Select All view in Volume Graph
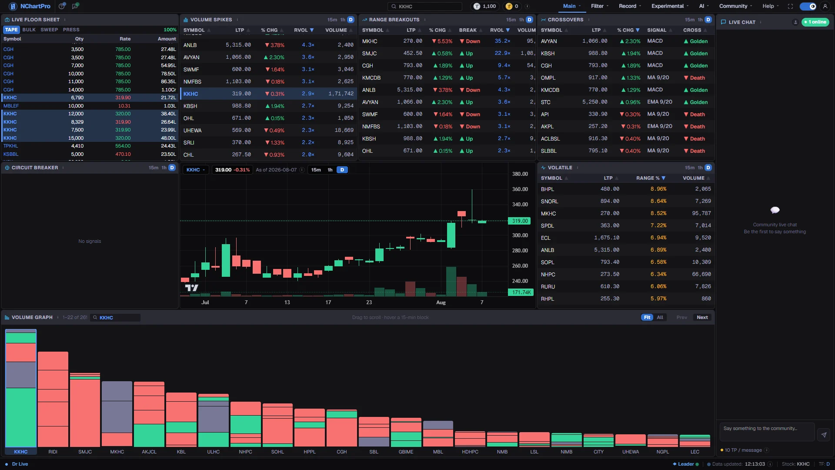 point(660,317)
